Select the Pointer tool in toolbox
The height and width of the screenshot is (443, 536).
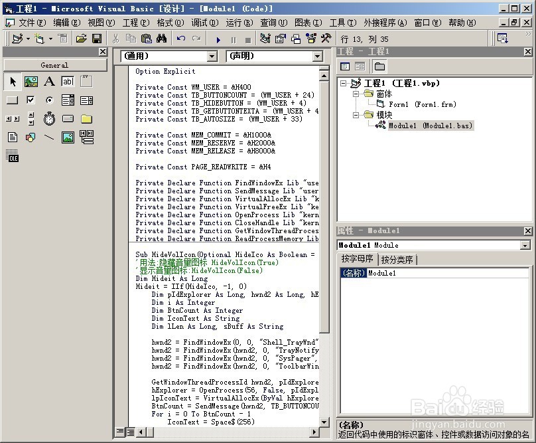tap(13, 82)
